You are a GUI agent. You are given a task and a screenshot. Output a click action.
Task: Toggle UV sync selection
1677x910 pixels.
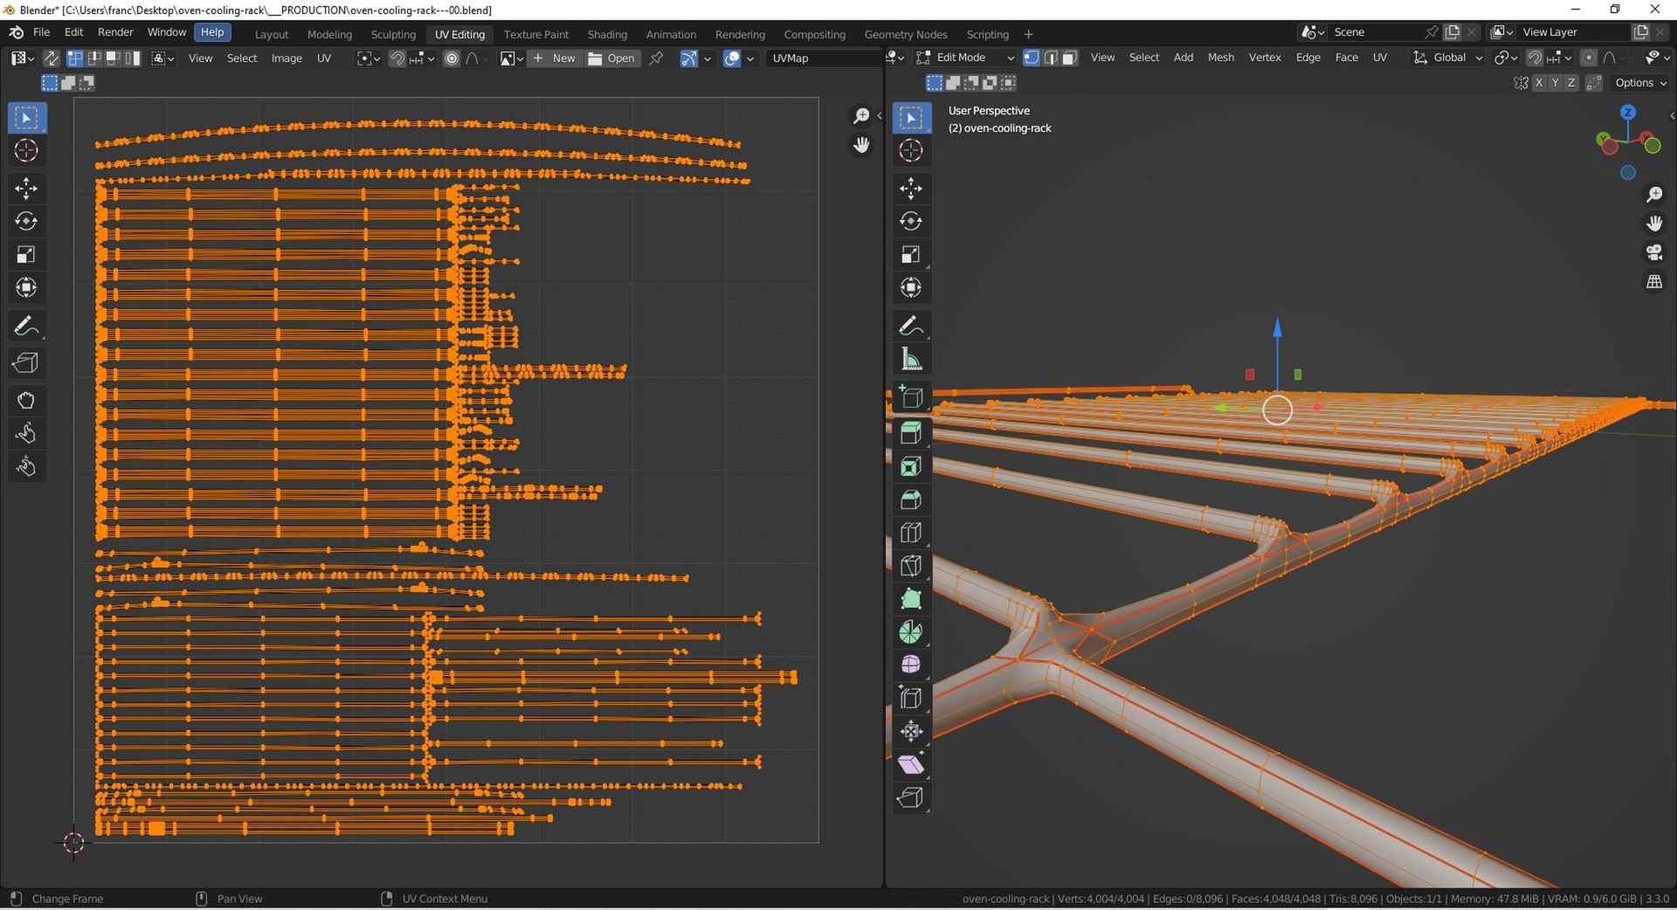click(x=52, y=59)
